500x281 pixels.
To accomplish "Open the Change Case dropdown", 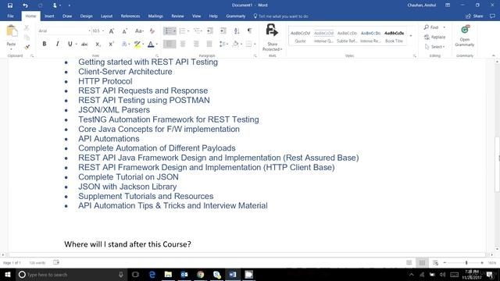I will tap(139, 31).
